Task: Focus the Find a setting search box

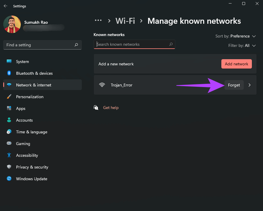Action: [43, 45]
